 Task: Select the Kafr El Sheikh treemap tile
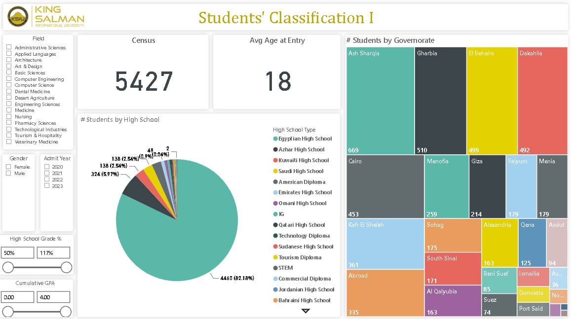(385, 244)
